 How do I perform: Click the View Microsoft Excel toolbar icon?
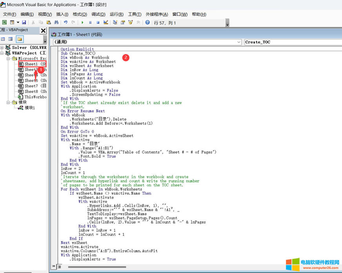click(x=4, y=23)
